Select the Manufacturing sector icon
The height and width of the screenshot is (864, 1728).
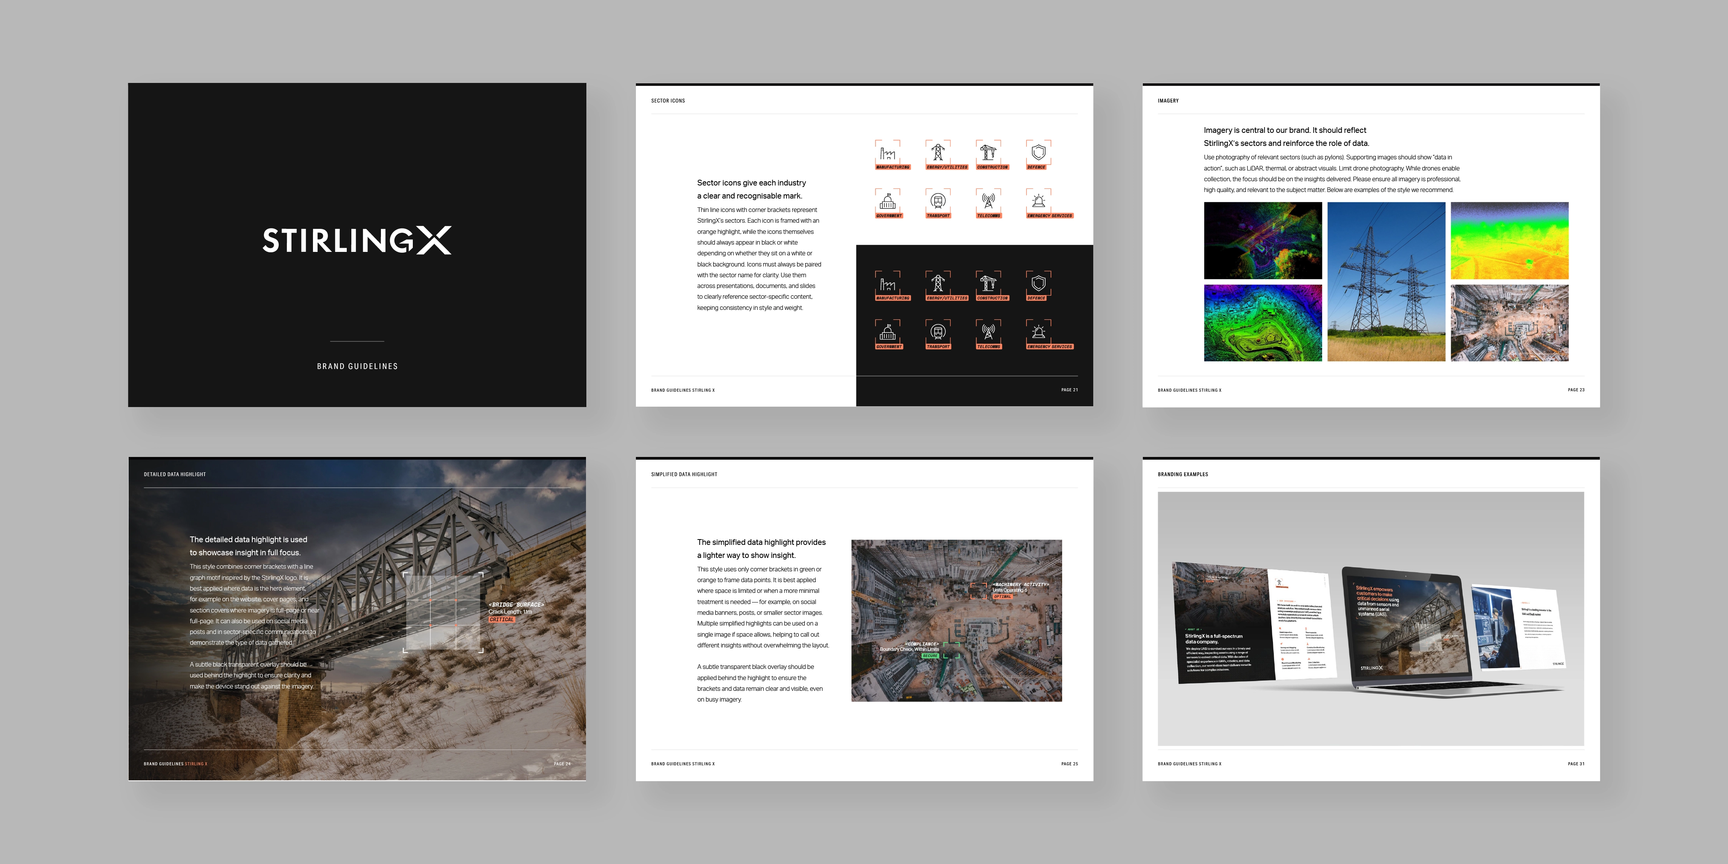click(x=887, y=153)
